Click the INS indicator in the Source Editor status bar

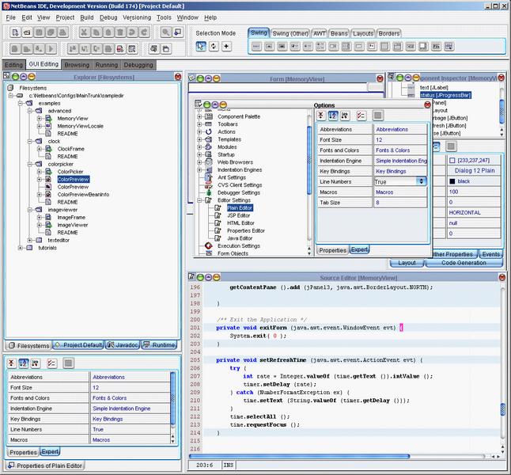(x=229, y=465)
